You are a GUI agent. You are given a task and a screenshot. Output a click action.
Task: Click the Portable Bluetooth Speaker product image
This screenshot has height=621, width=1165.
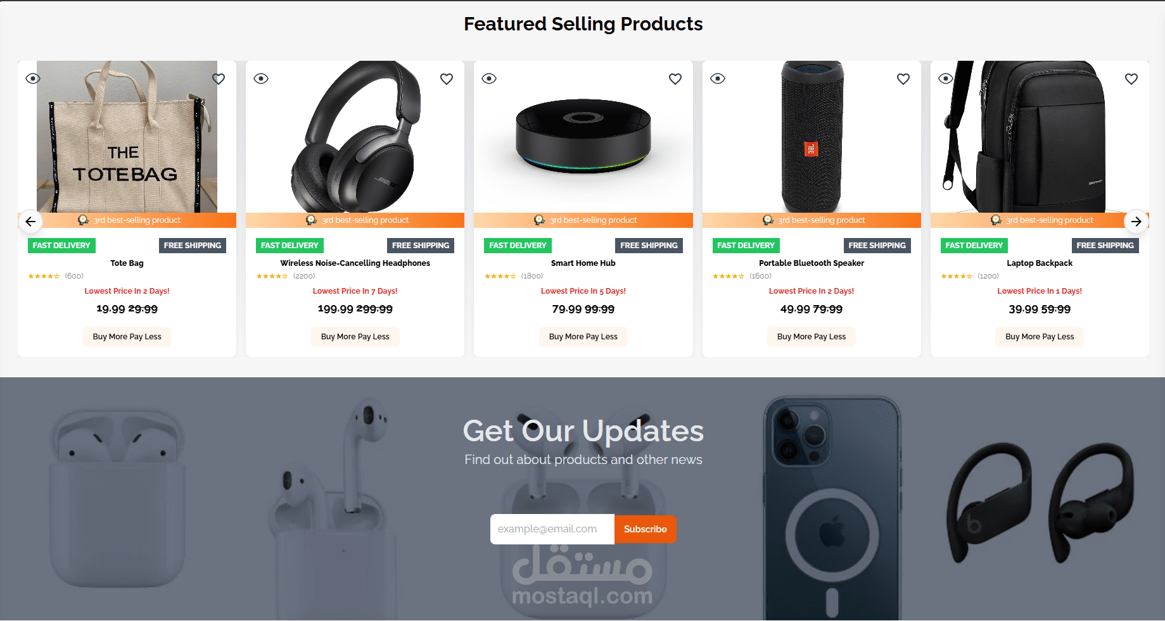812,137
